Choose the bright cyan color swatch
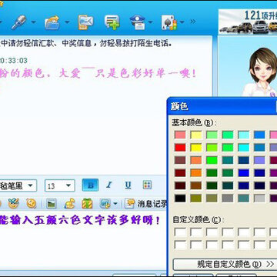Image resolution: width=277 pixels, height=277 pixels. click(x=244, y=148)
